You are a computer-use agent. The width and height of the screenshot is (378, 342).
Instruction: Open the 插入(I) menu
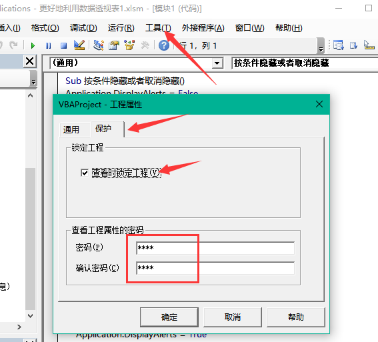point(10,28)
